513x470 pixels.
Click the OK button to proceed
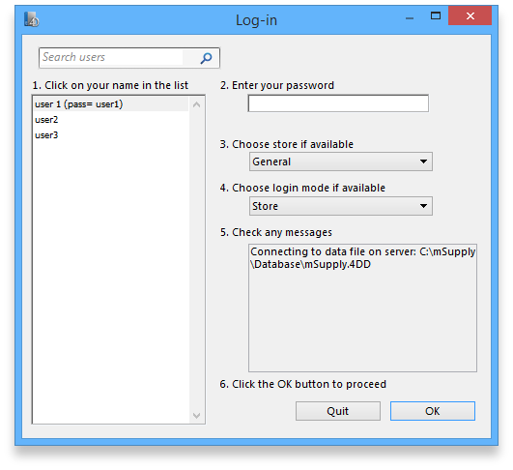433,411
